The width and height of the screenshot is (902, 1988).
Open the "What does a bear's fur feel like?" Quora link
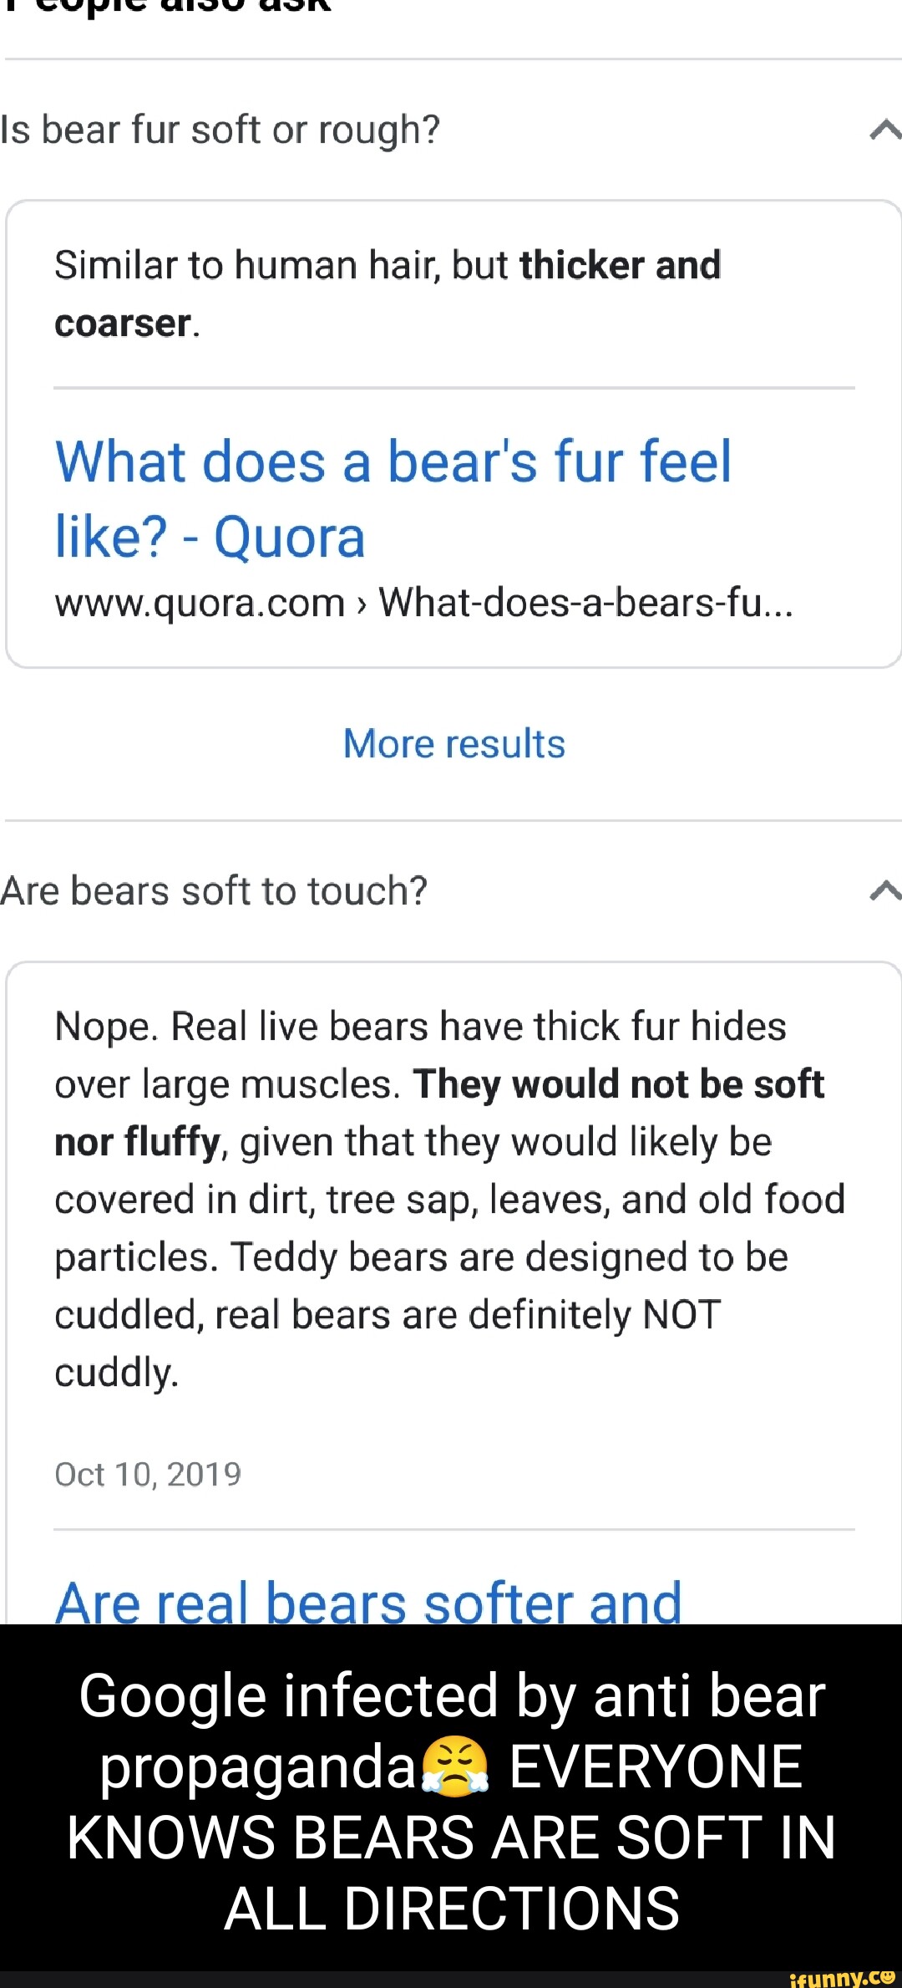[393, 498]
